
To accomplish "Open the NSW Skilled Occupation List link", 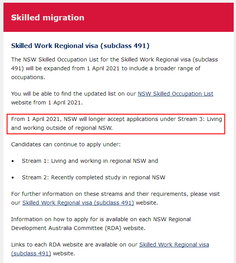I will [175, 94].
